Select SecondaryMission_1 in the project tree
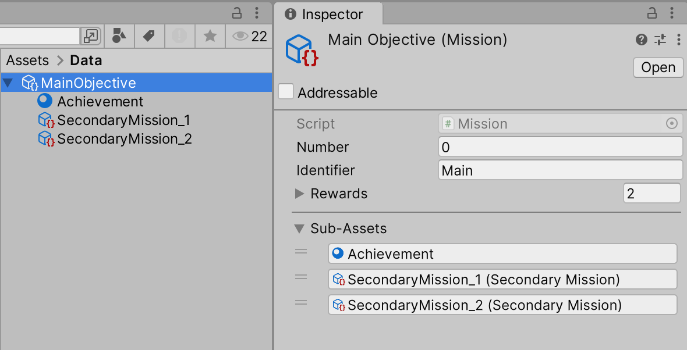 point(123,120)
